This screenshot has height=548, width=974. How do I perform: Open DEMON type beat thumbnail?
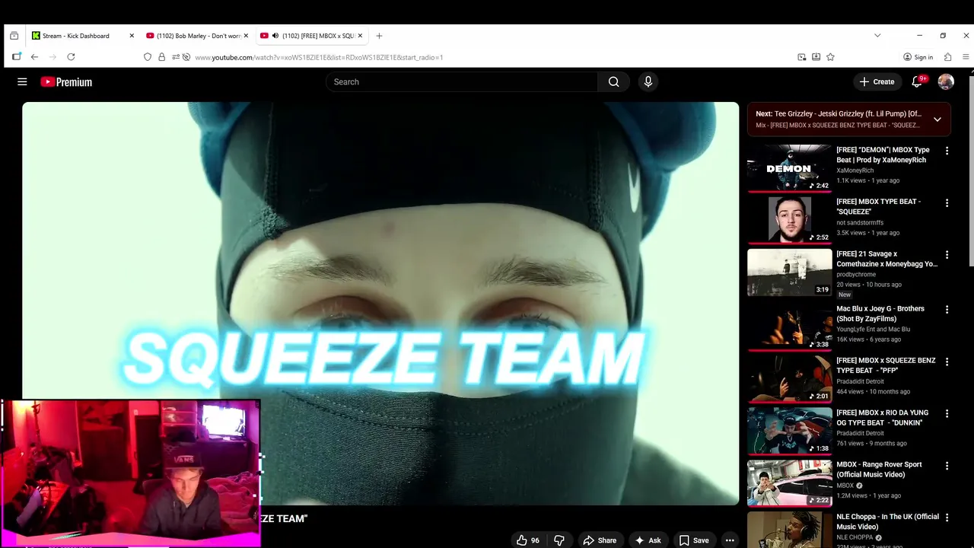[x=789, y=168]
